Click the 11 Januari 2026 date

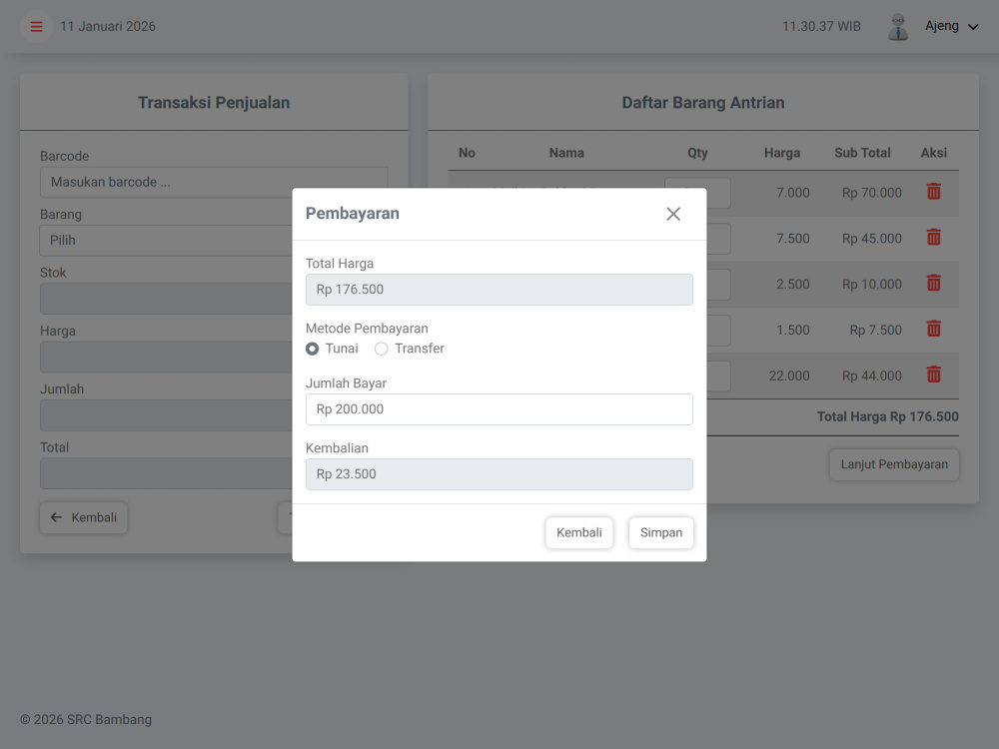[x=108, y=27]
